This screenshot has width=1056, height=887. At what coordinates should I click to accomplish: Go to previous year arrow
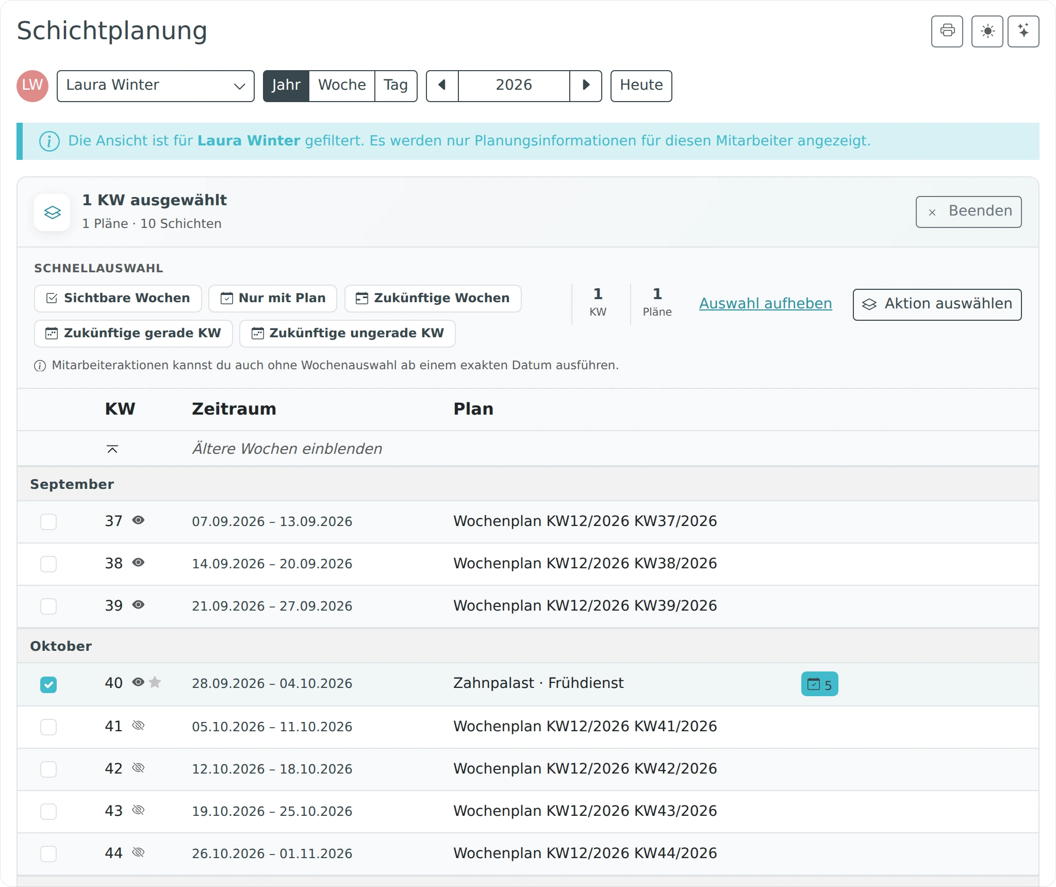coord(442,86)
